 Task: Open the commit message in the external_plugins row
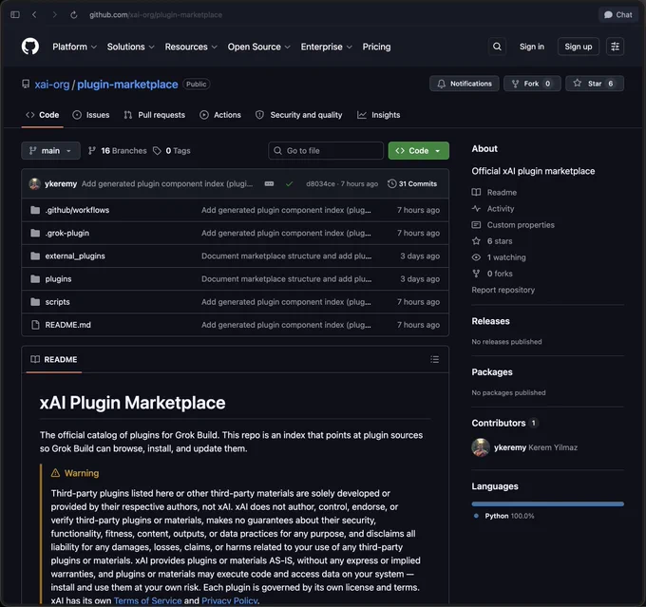coord(286,256)
